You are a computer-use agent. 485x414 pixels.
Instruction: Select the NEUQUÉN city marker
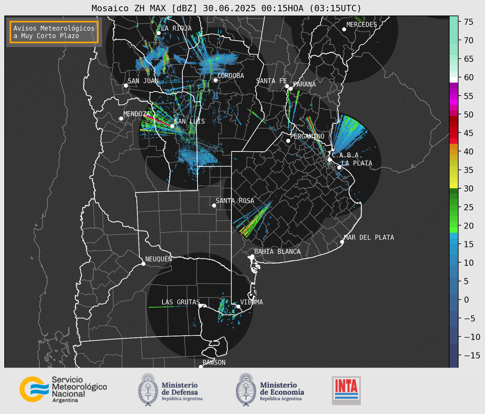[143, 264]
